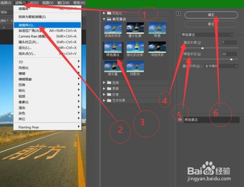The image size is (244, 187).
Task: Click the 喷色半径 value field
Action: [x=229, y=54]
